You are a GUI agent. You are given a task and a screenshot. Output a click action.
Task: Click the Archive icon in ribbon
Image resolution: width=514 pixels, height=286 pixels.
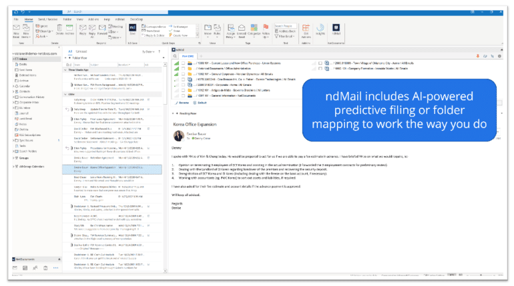pos(69,31)
